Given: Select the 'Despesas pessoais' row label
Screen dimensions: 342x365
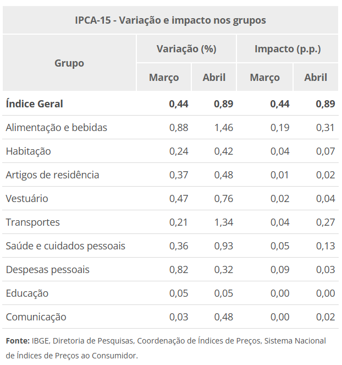Looking at the screenshot, I should (x=47, y=270).
